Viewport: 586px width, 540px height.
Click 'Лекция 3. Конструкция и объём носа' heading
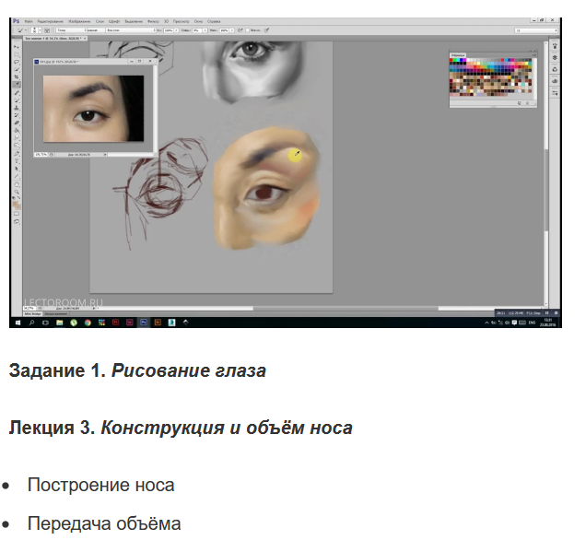coord(181,428)
